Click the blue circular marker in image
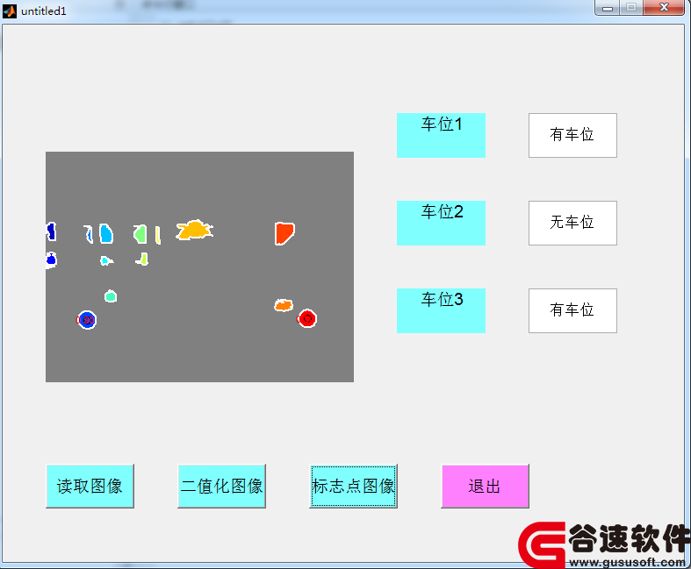The image size is (691, 569). click(87, 320)
